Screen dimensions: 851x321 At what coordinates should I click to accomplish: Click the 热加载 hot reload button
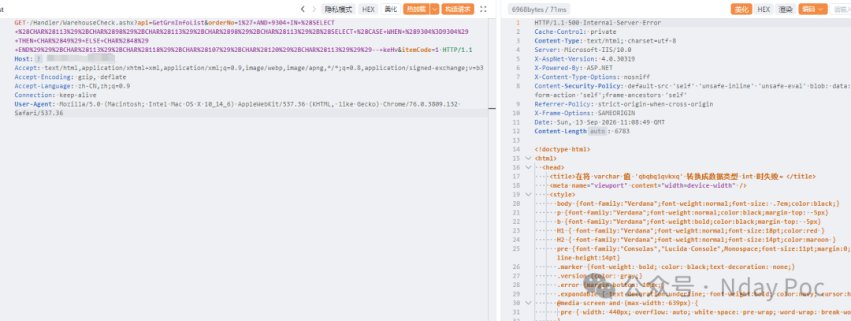point(416,9)
